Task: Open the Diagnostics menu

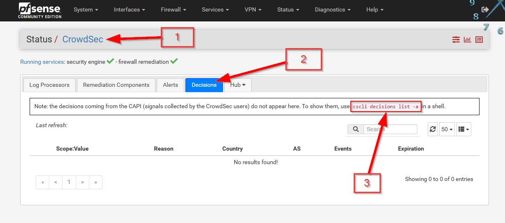Action: [x=333, y=9]
